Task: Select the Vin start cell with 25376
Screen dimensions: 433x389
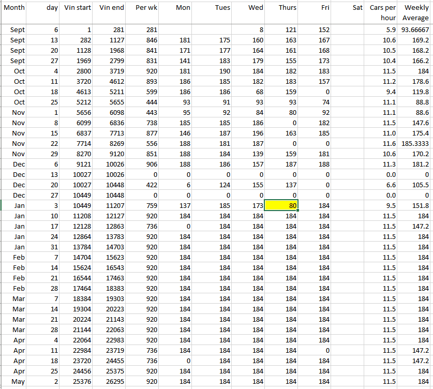Action: click(77, 381)
